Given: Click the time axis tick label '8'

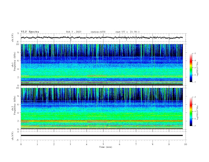Looking at the screenshot, I should tap(153, 144).
